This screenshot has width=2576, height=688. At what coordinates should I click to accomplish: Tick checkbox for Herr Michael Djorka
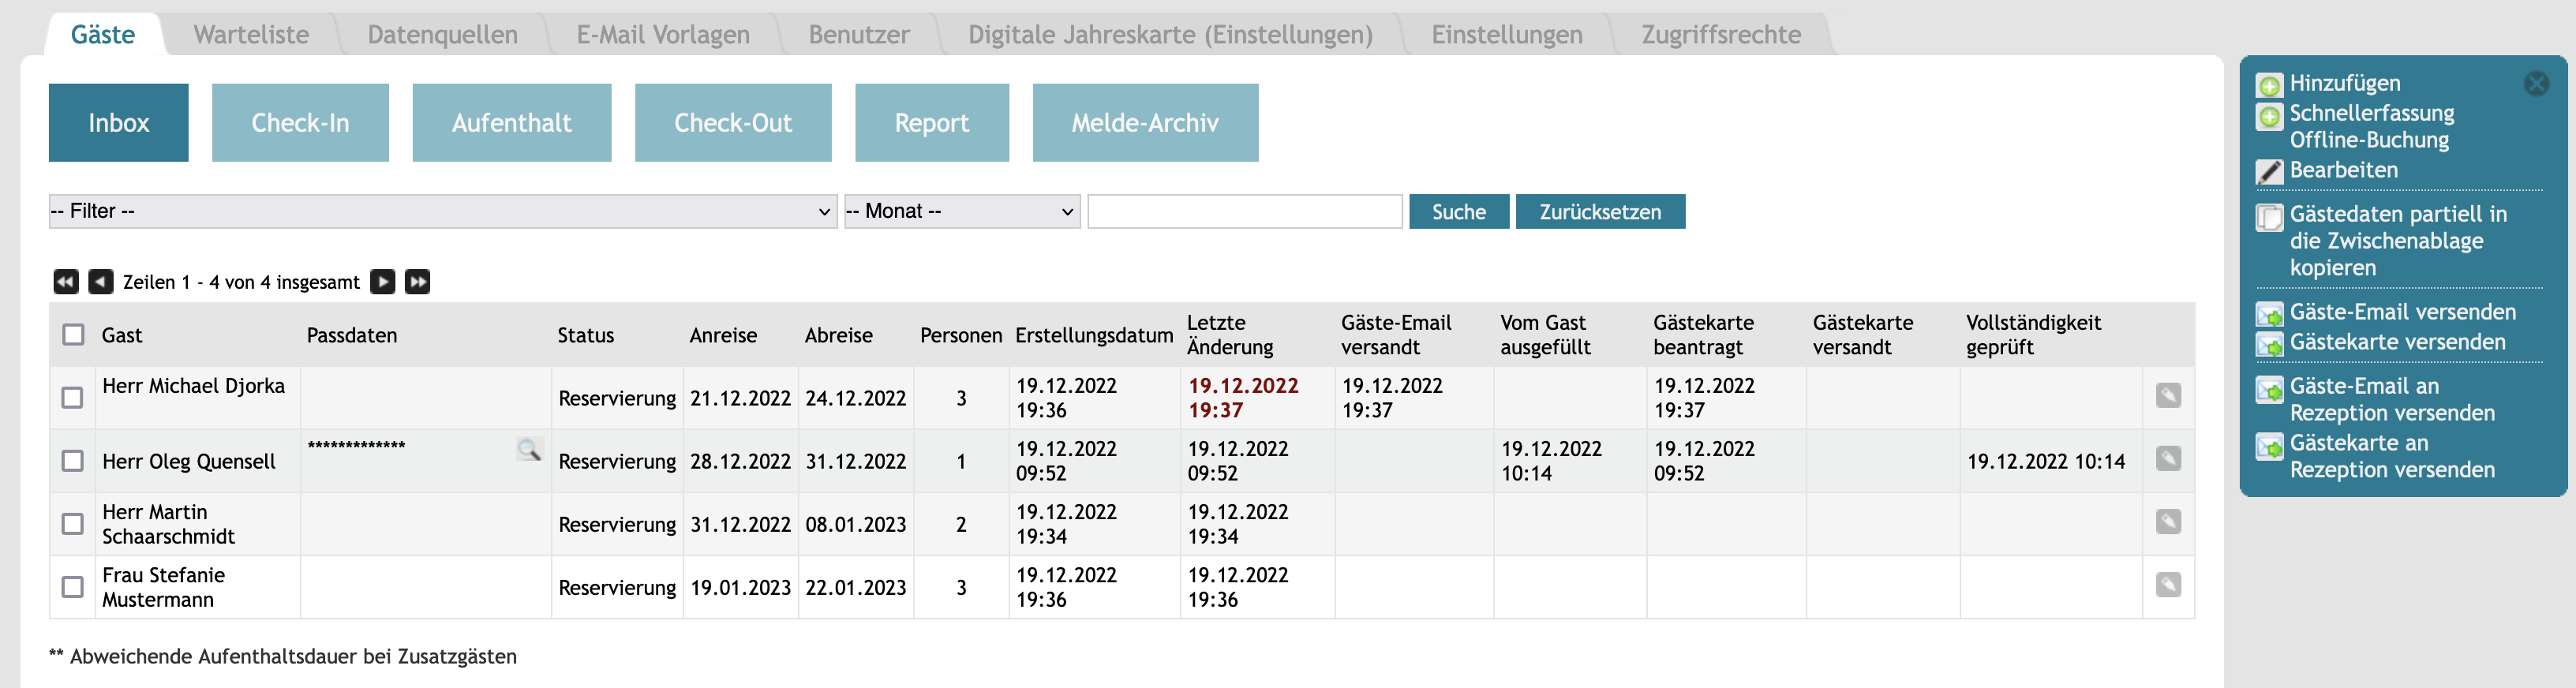[x=73, y=398]
